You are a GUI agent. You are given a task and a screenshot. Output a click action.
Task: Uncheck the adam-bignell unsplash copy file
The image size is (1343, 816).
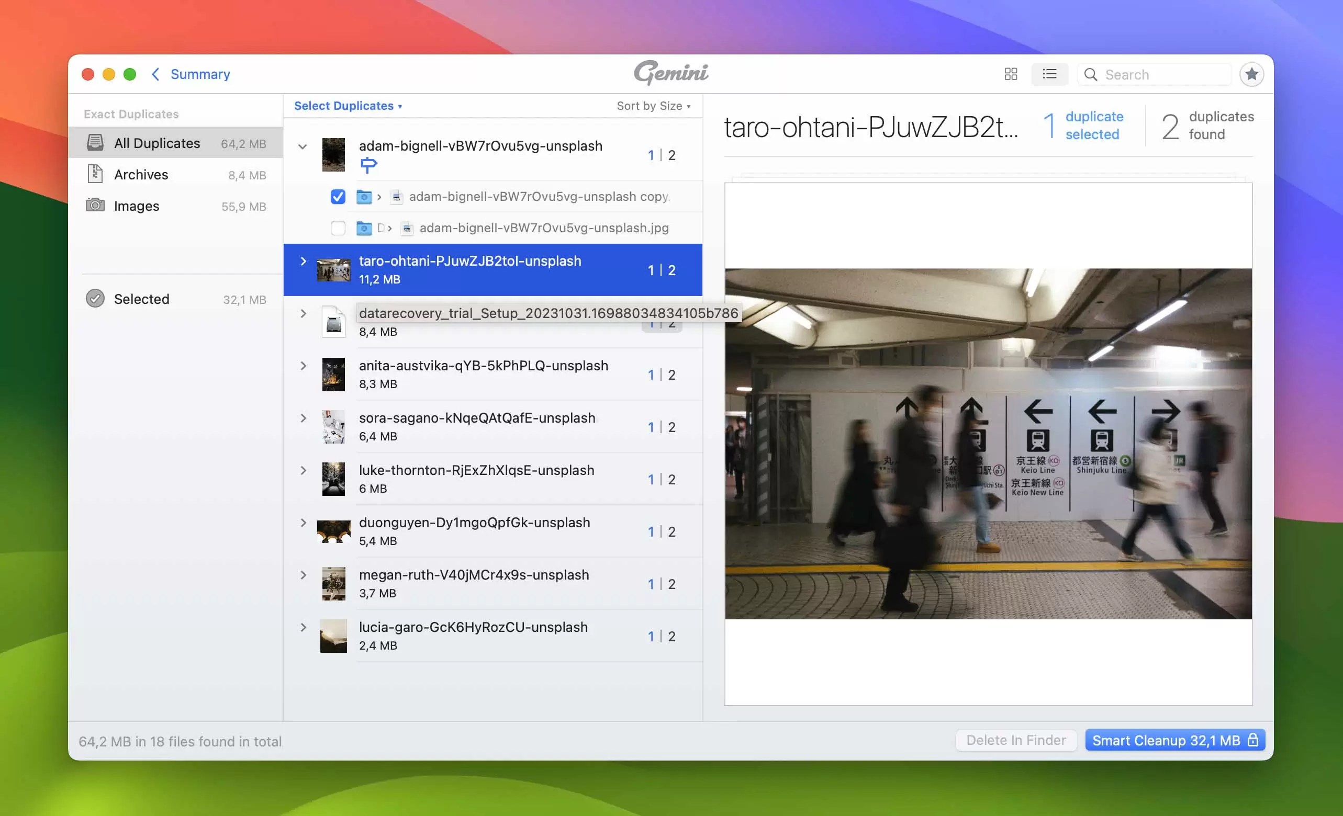[338, 197]
